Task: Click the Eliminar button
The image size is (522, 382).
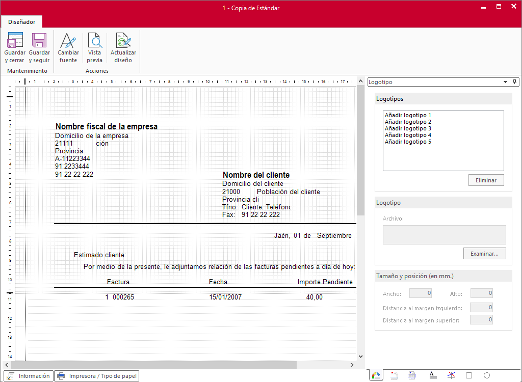Action: coord(486,180)
